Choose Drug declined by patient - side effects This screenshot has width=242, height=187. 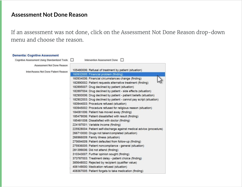coord(112,91)
